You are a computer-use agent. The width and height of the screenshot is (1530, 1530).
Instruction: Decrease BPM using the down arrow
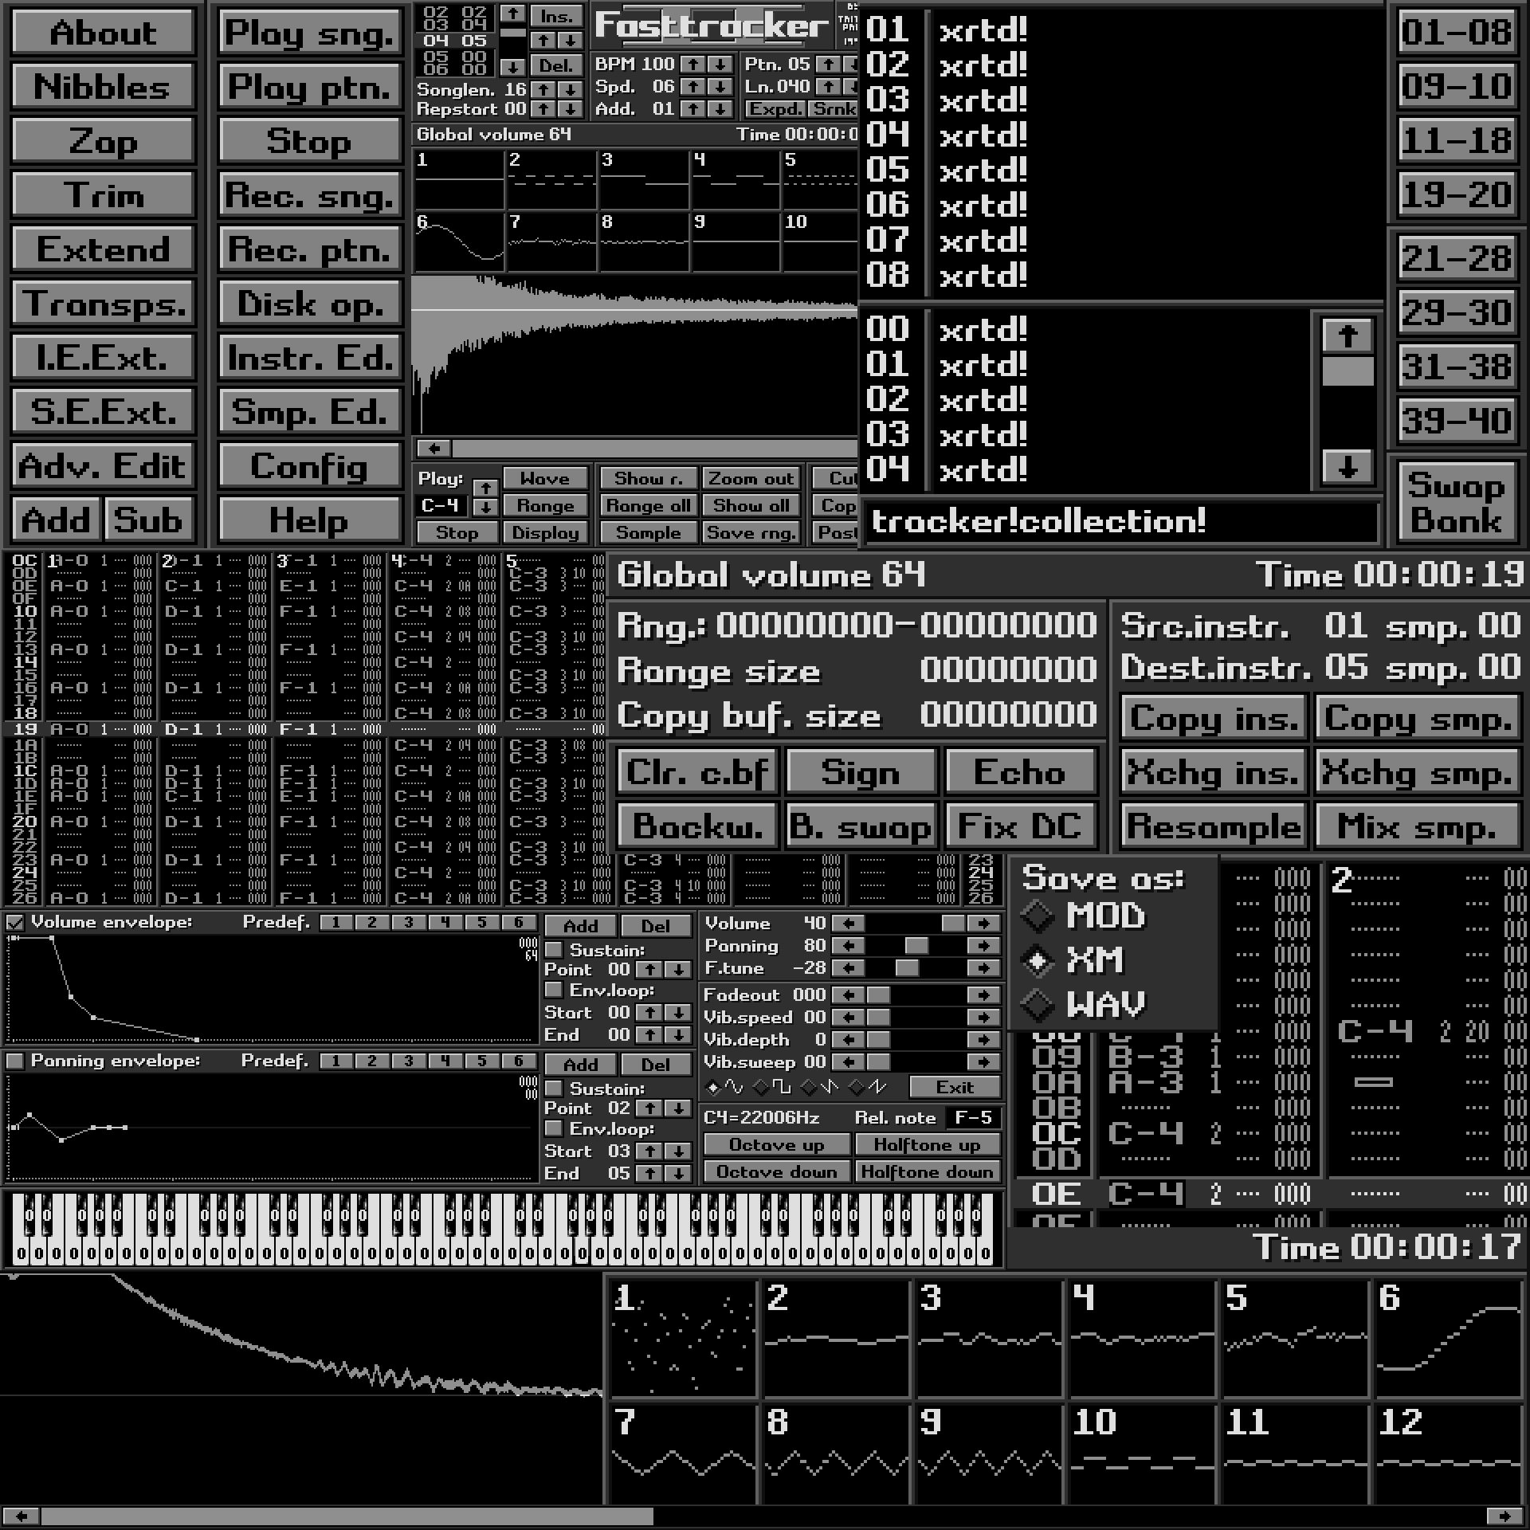pyautogui.click(x=720, y=64)
